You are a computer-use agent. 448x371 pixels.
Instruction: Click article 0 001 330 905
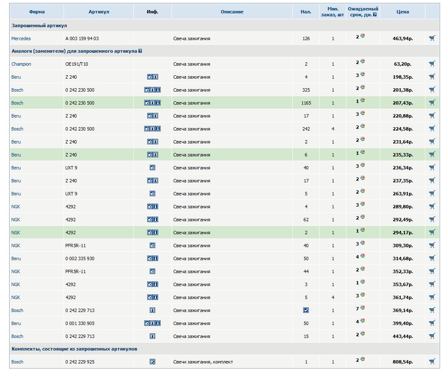click(x=80, y=324)
